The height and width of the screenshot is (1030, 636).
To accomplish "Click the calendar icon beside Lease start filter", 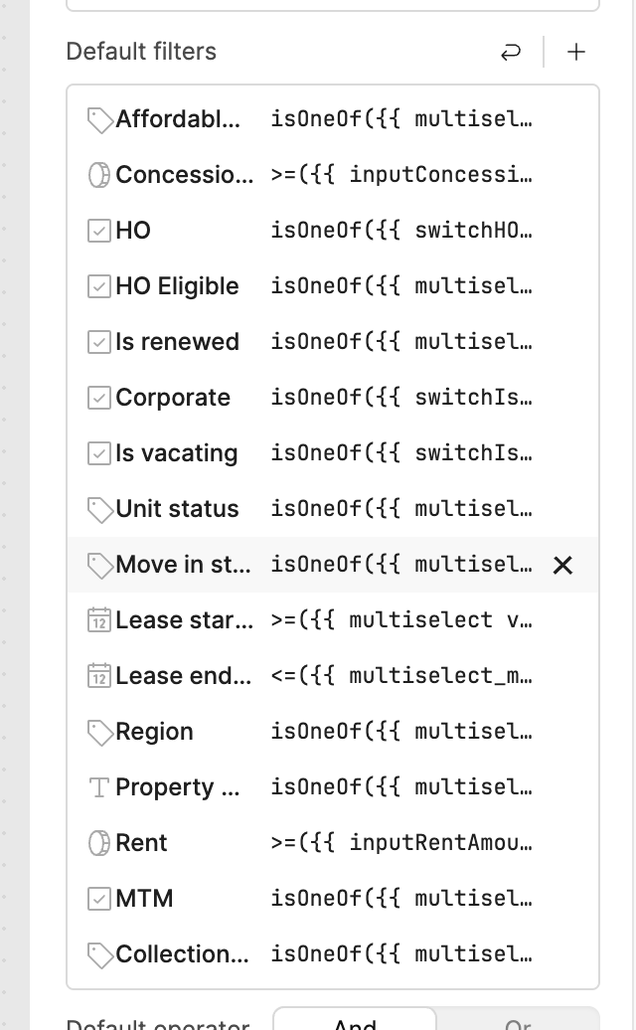I will [99, 620].
